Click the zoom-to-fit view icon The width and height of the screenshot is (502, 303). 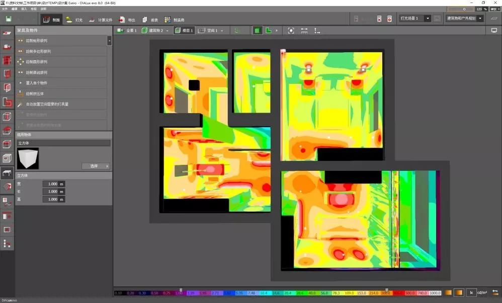coord(291,31)
